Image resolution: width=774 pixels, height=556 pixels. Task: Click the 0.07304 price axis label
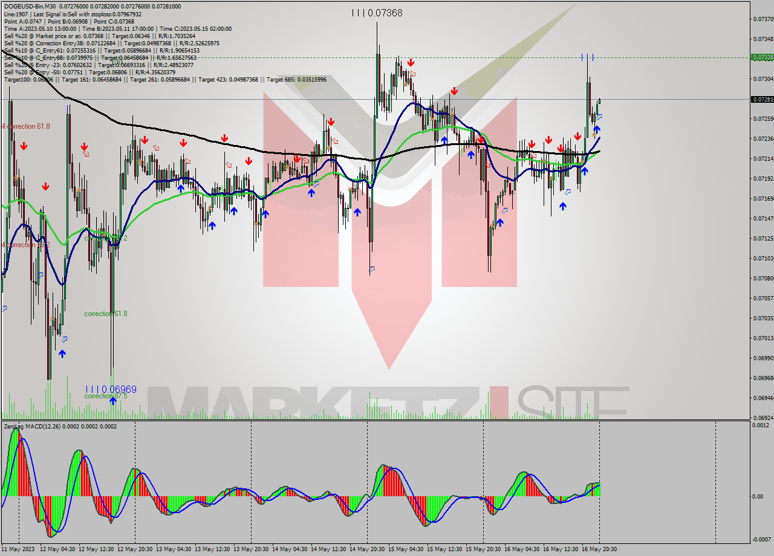(763, 79)
